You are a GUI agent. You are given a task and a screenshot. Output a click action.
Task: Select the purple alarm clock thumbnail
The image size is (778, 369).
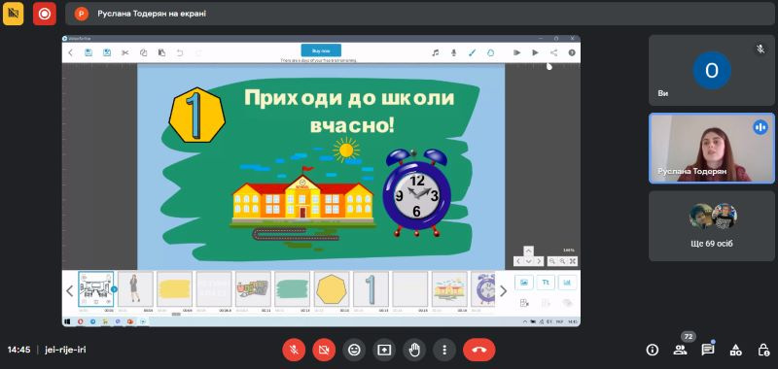click(x=482, y=288)
